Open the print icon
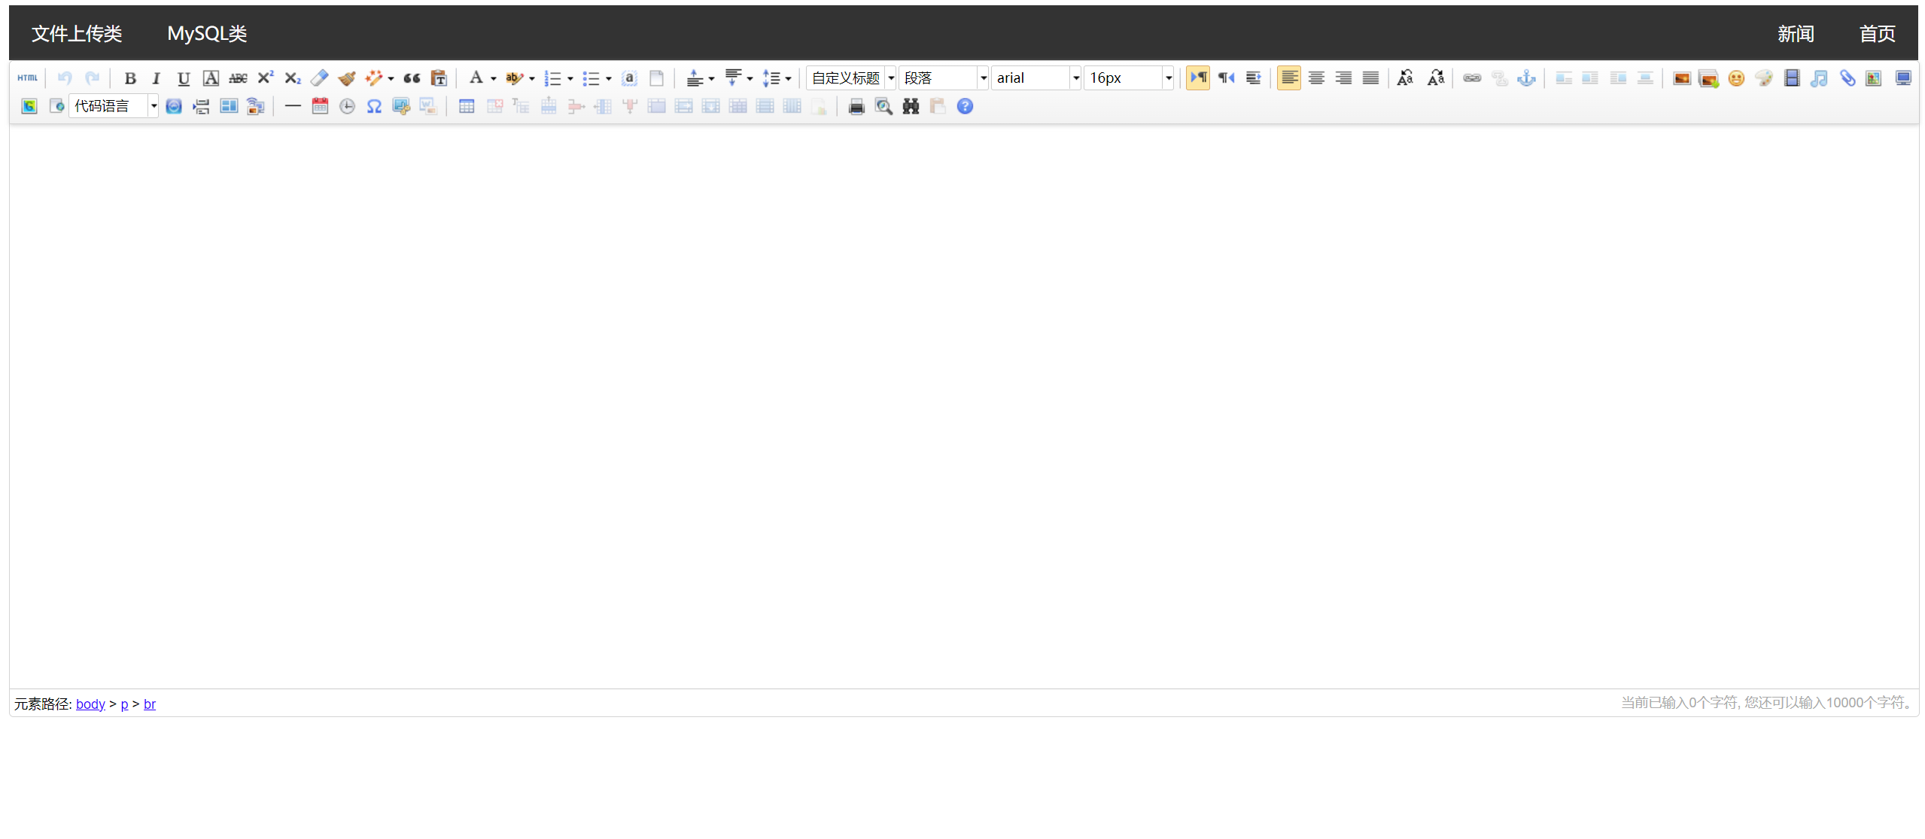1925x839 pixels. click(x=856, y=107)
